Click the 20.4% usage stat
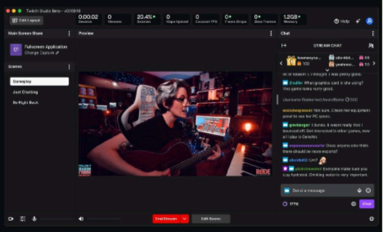Image resolution: width=383 pixels, height=232 pixels. [x=147, y=19]
